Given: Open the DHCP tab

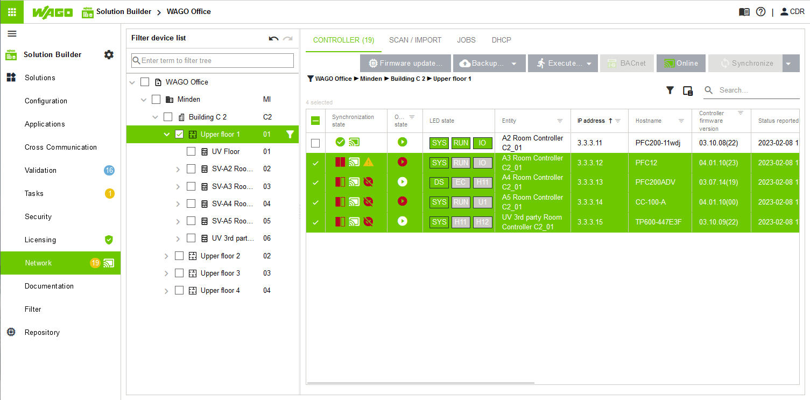Looking at the screenshot, I should point(502,40).
